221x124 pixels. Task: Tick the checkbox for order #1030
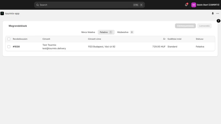pos(9,47)
